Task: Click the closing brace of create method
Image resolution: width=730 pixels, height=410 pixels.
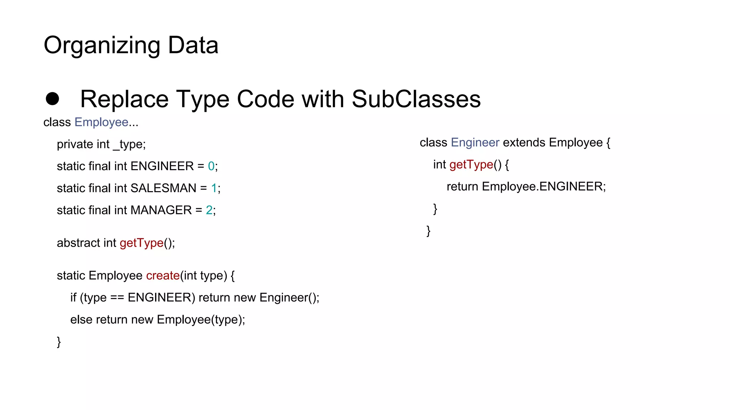Action: tap(59, 342)
